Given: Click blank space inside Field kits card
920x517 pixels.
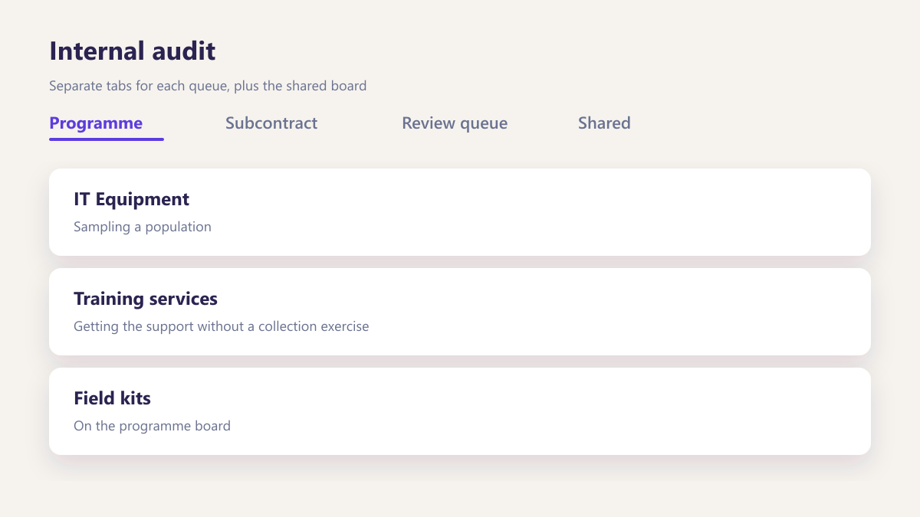Looking at the screenshot, I should [x=575, y=411].
